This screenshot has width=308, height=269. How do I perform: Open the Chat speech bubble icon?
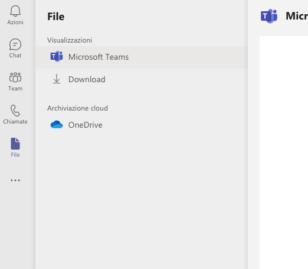(x=15, y=44)
